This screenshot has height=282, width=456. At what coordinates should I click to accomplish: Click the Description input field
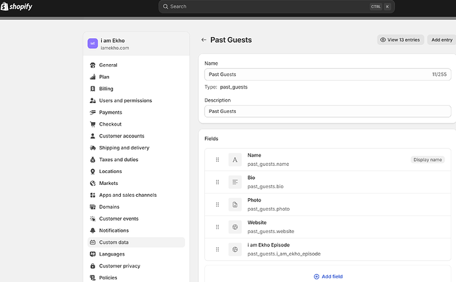[327, 111]
